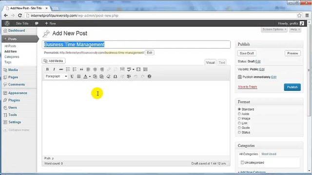Select the Status post format
Image resolution: width=312 pixels, height=175 pixels.
(x=239, y=132)
